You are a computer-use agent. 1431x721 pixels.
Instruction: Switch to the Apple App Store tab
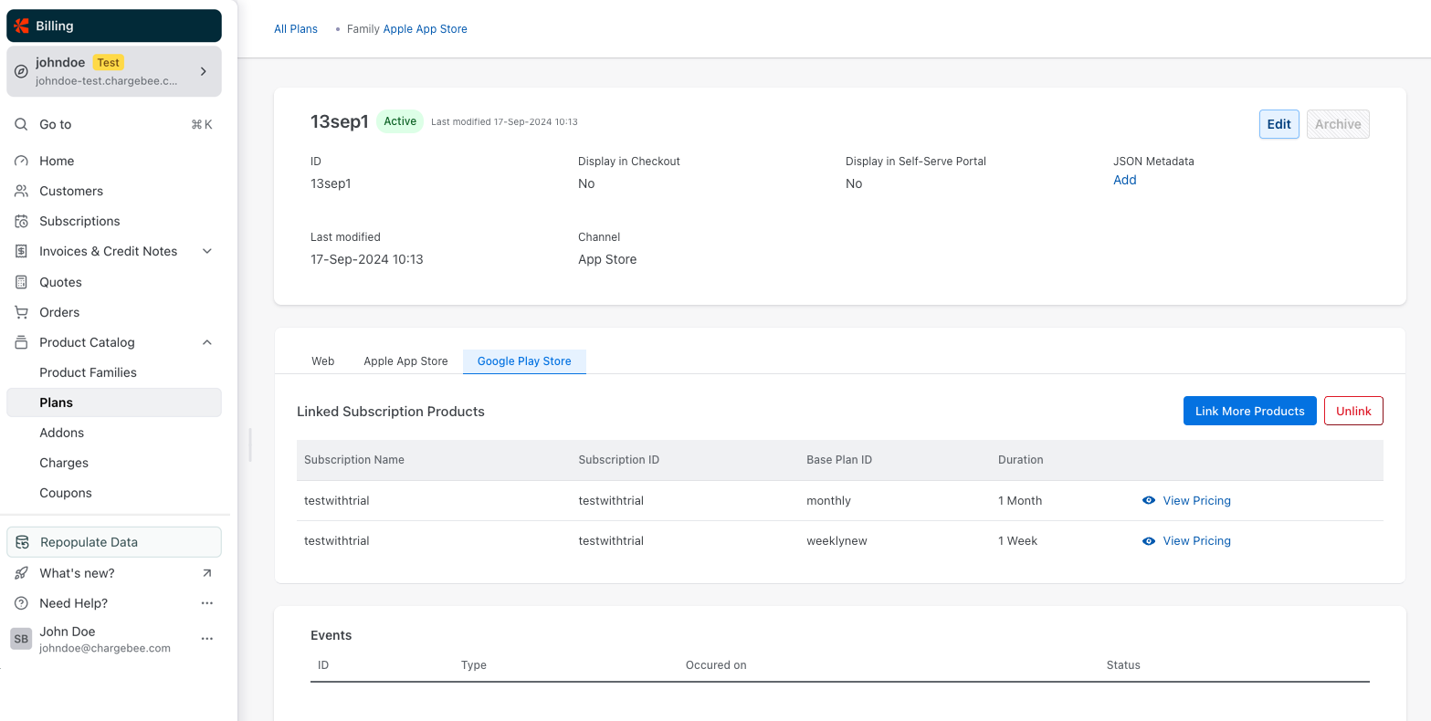click(405, 361)
